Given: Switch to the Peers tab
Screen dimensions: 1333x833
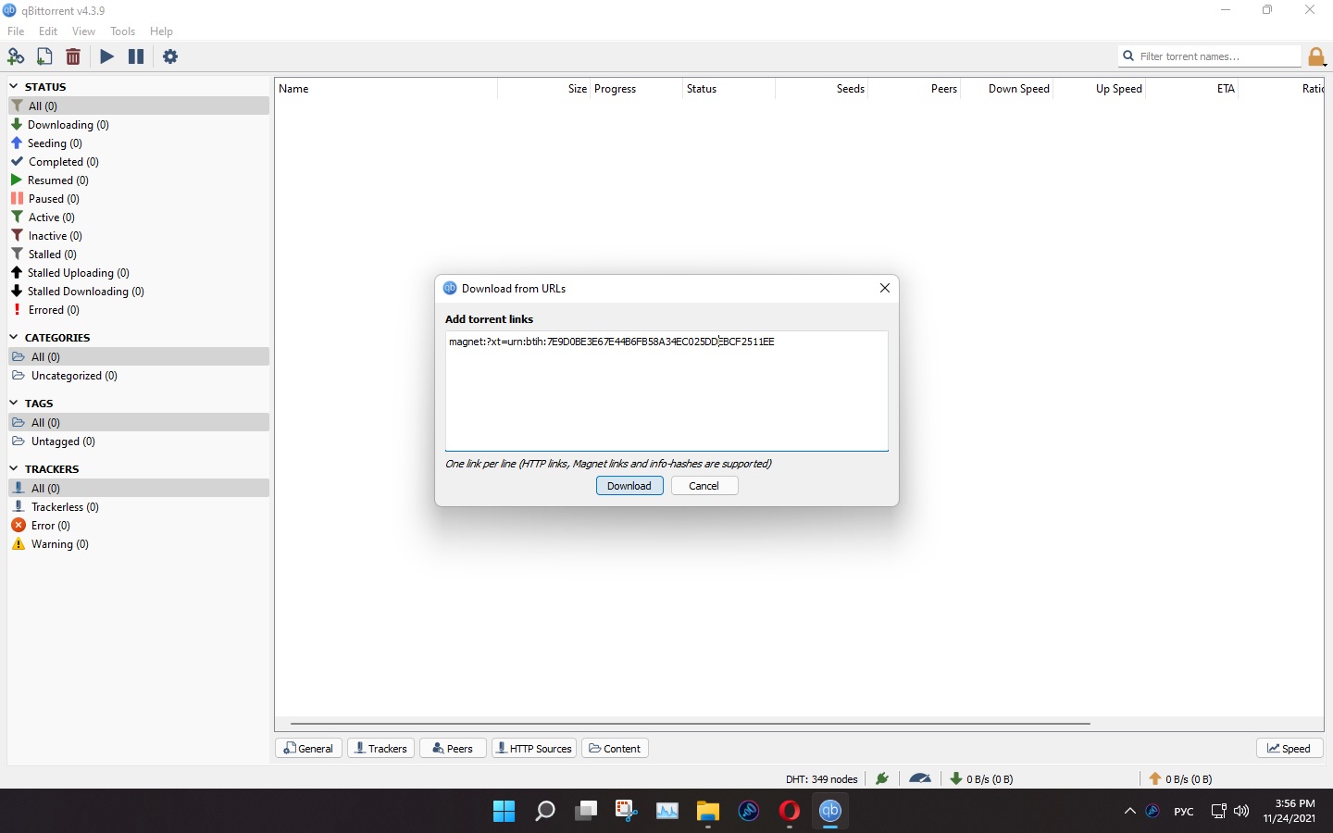Looking at the screenshot, I should coord(453,748).
